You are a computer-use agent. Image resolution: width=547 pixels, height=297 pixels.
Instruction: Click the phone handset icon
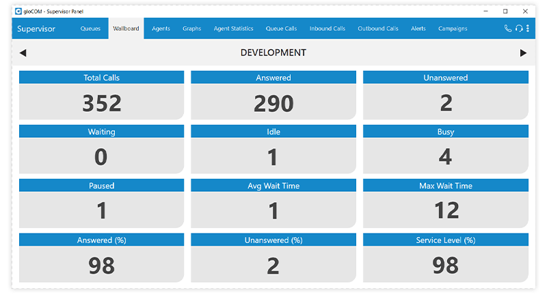pyautogui.click(x=508, y=29)
